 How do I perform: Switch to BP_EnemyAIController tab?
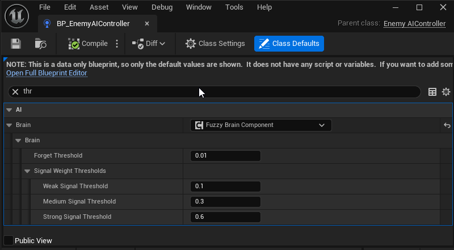[98, 24]
